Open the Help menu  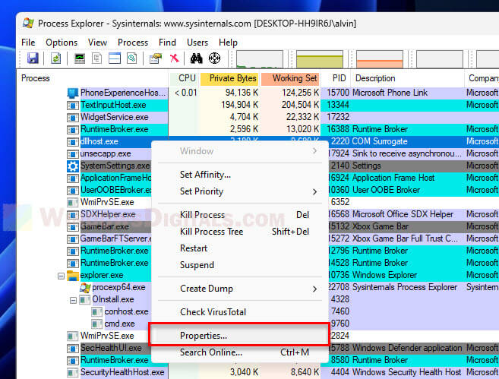228,43
